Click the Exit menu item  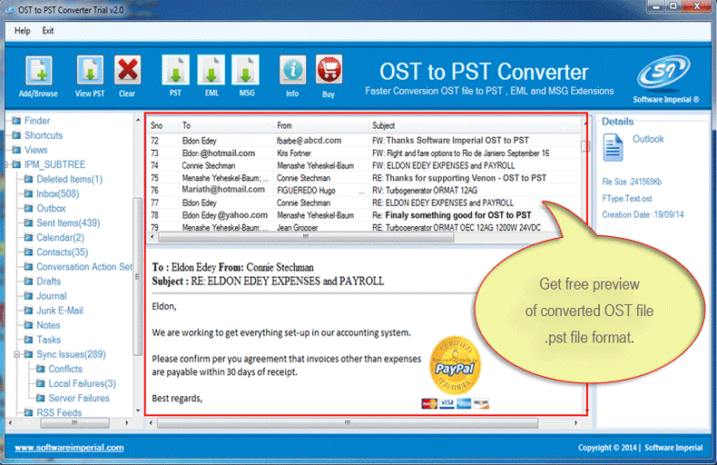click(48, 31)
